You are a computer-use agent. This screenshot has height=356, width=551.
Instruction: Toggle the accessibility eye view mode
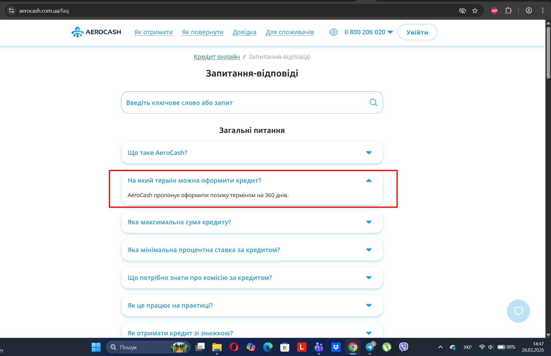click(x=334, y=32)
